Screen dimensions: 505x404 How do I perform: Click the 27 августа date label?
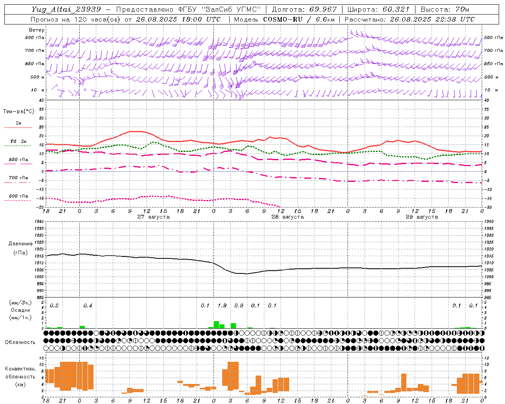pos(153,217)
